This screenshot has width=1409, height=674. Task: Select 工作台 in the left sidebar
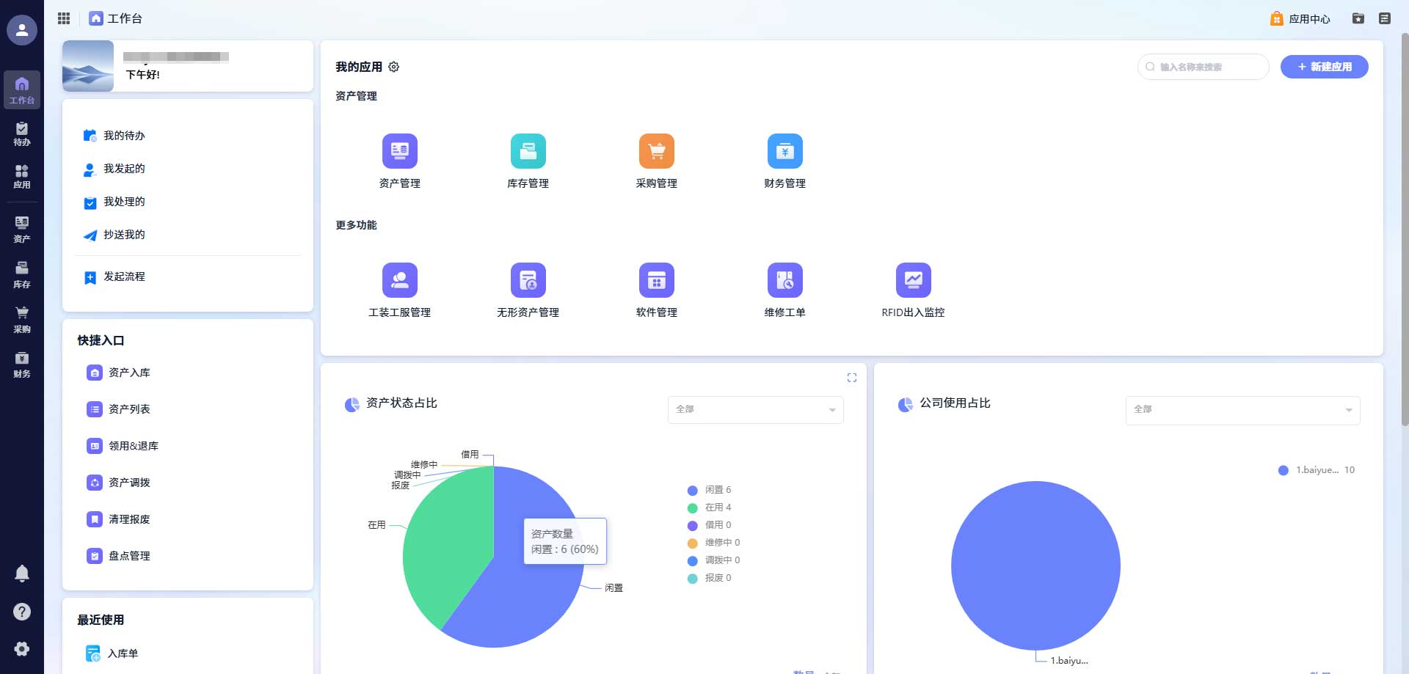click(x=22, y=90)
